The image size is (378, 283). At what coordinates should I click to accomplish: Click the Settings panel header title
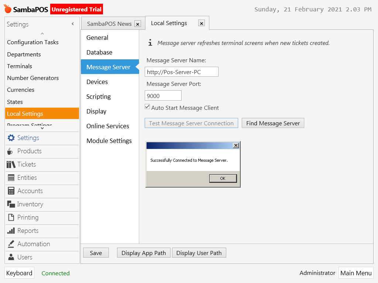click(x=18, y=24)
